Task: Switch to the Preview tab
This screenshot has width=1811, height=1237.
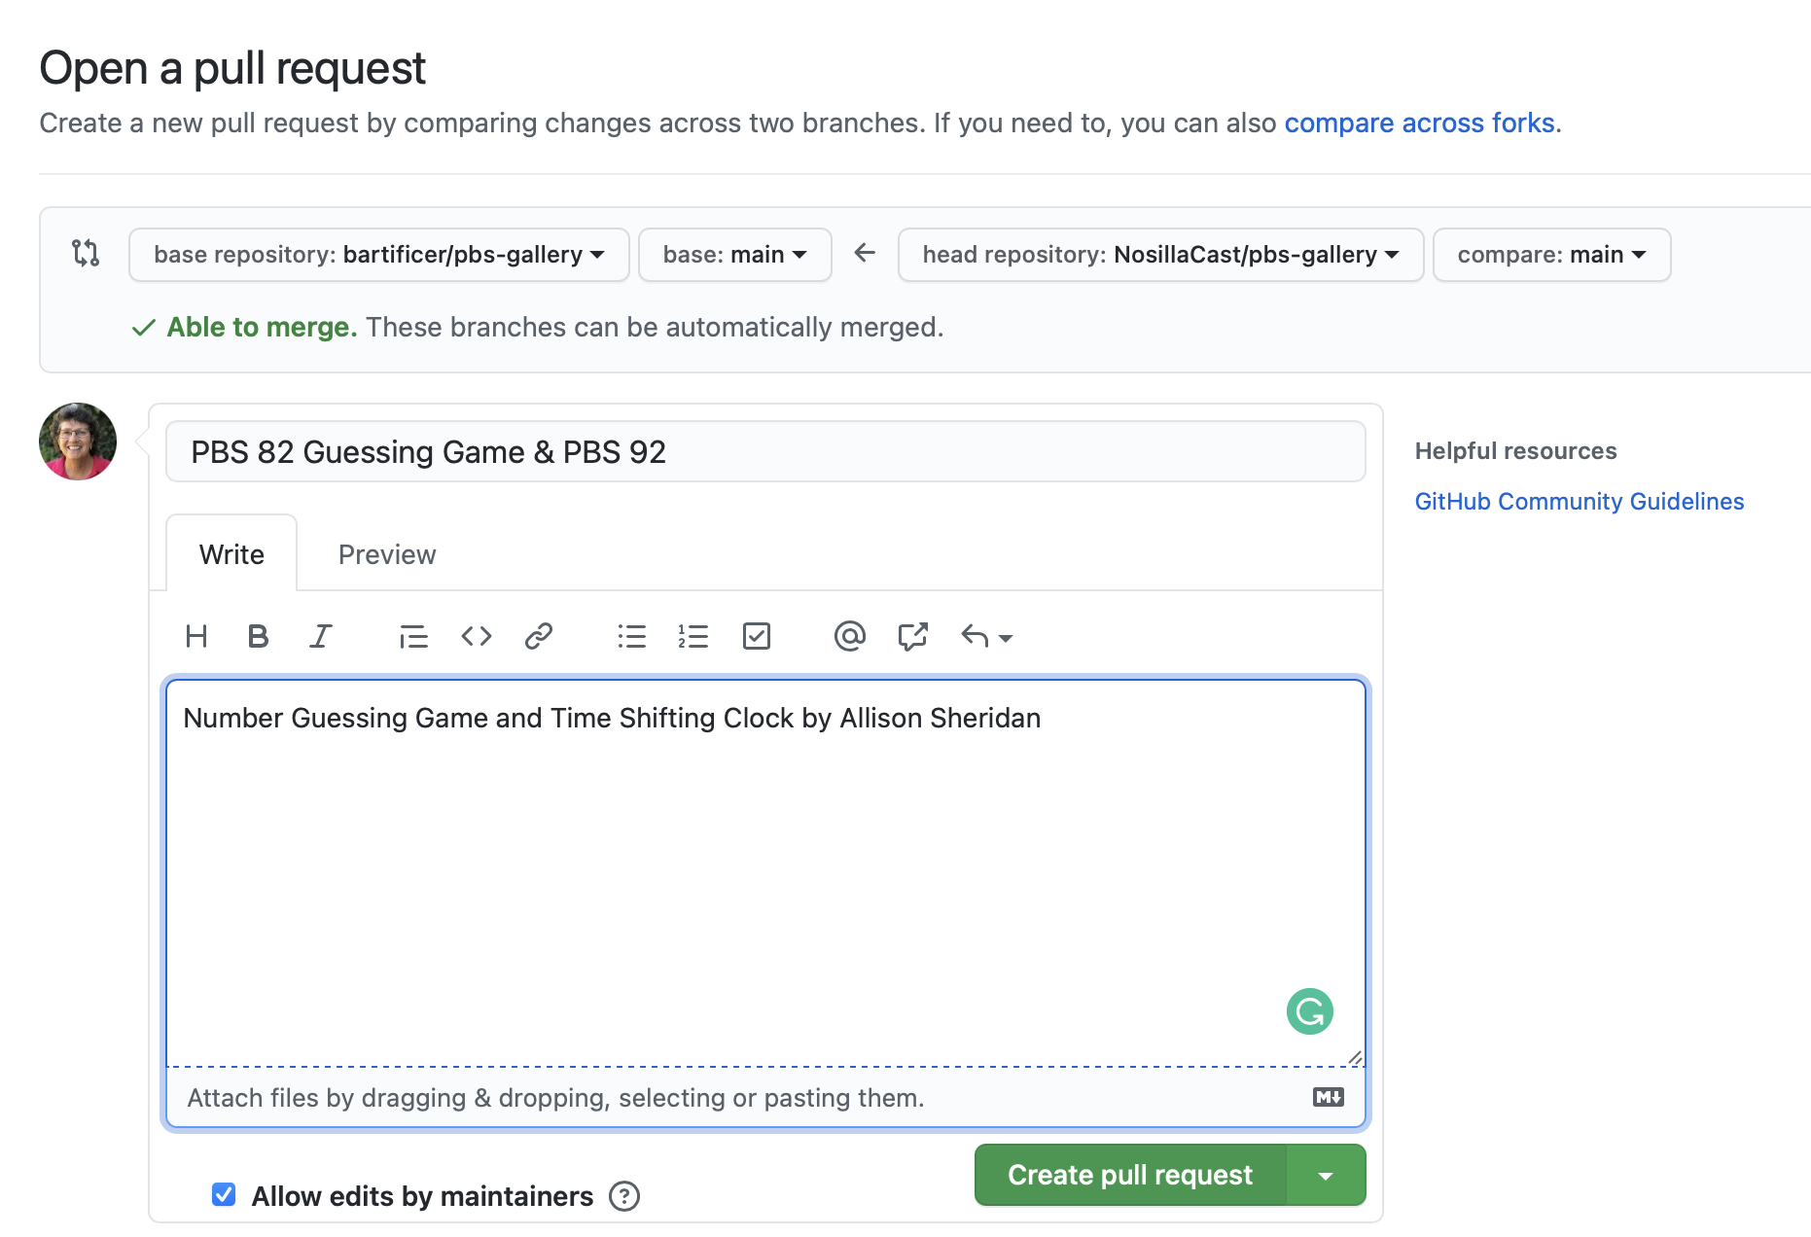Action: point(387,554)
